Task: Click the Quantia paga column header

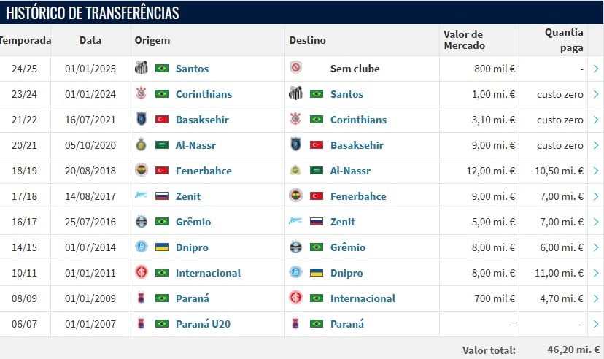Action: coord(564,40)
